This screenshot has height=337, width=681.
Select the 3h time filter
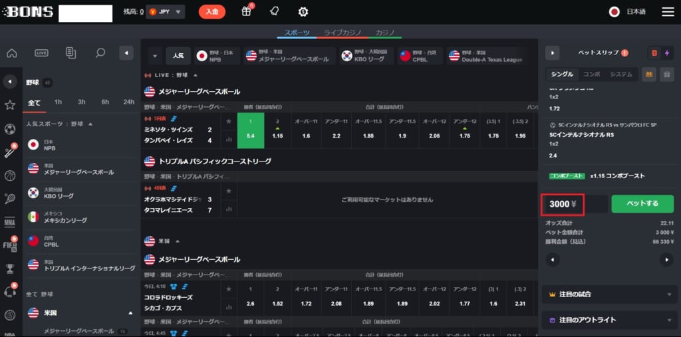click(x=81, y=102)
